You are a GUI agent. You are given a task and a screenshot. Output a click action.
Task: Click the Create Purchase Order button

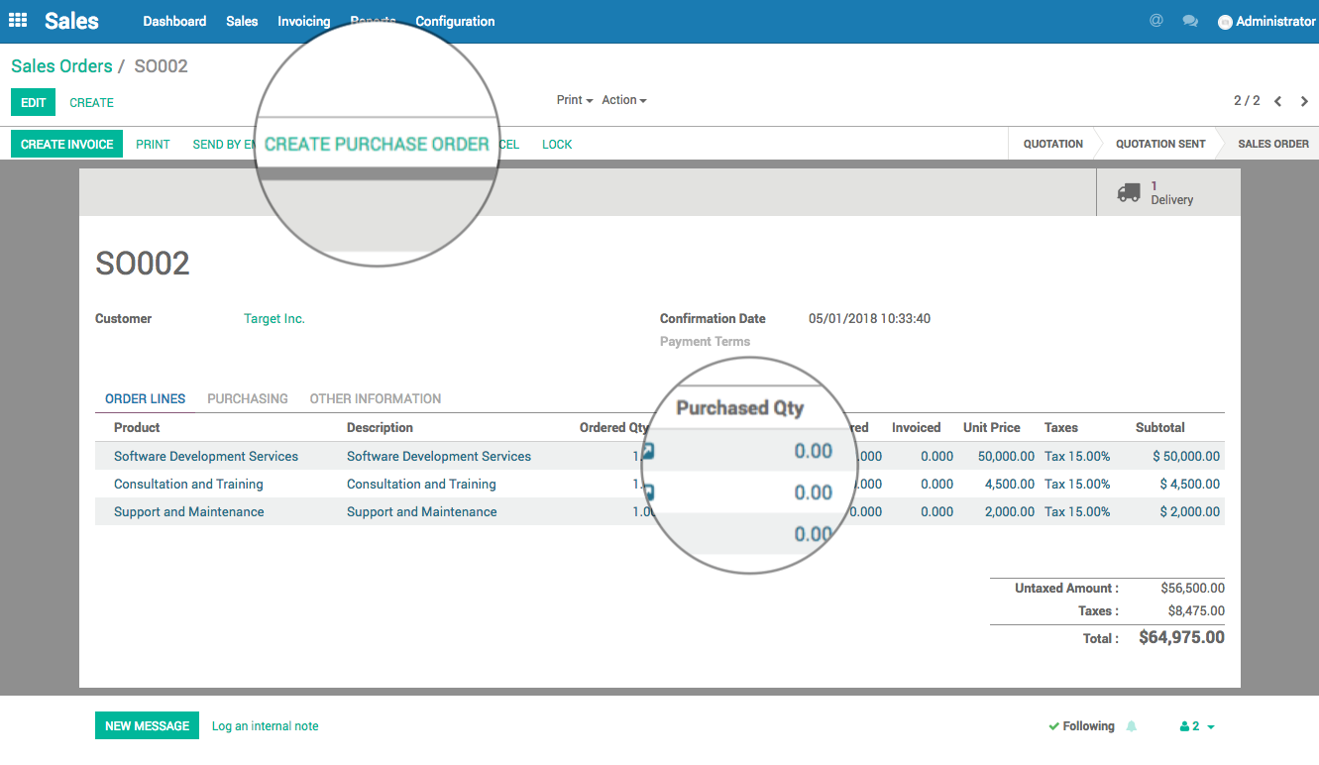point(377,144)
